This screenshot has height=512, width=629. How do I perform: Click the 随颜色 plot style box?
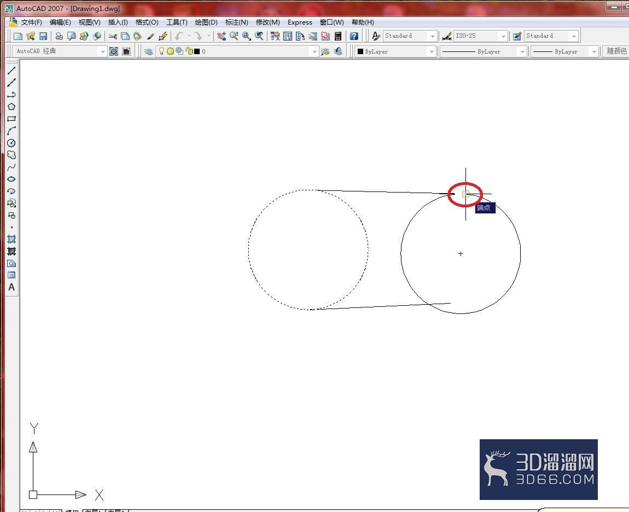616,51
